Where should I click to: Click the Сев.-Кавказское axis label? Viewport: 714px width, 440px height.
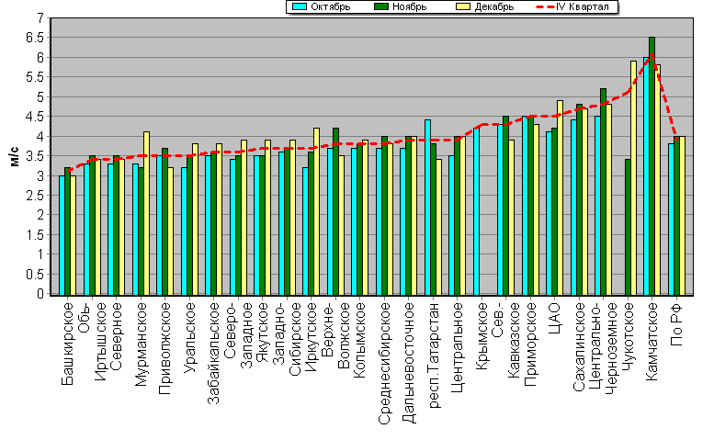505,340
